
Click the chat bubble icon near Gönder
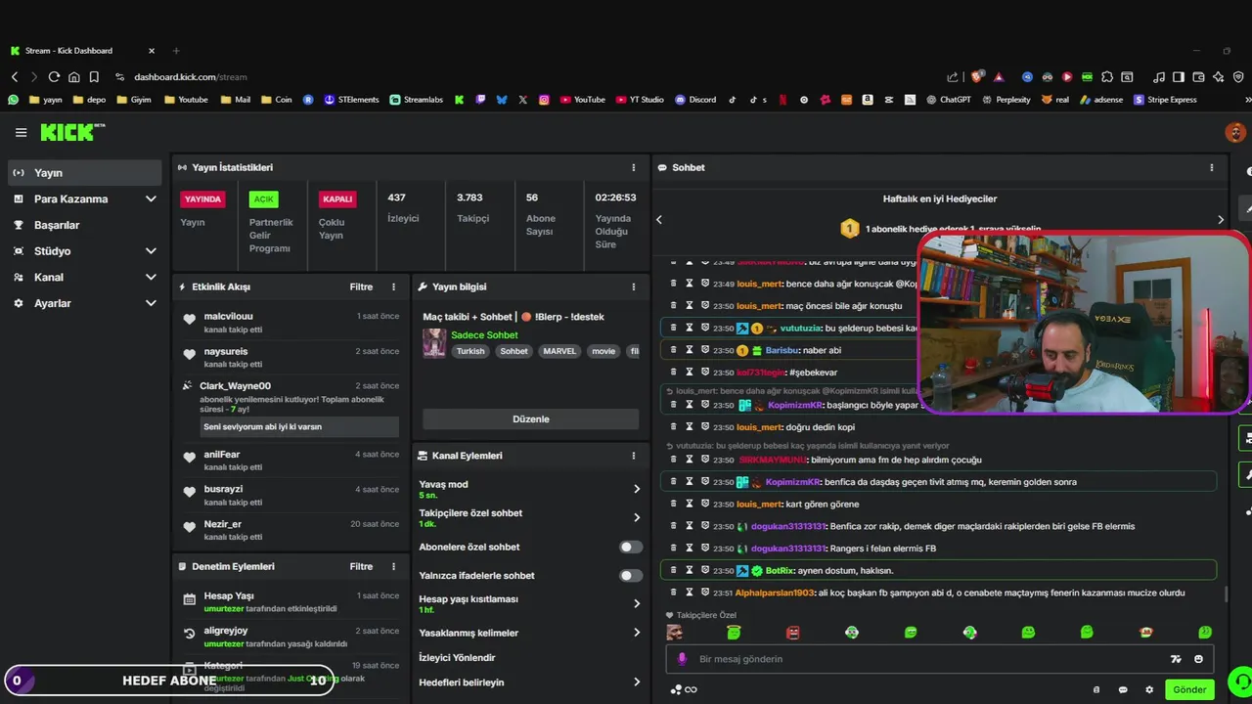1123,689
